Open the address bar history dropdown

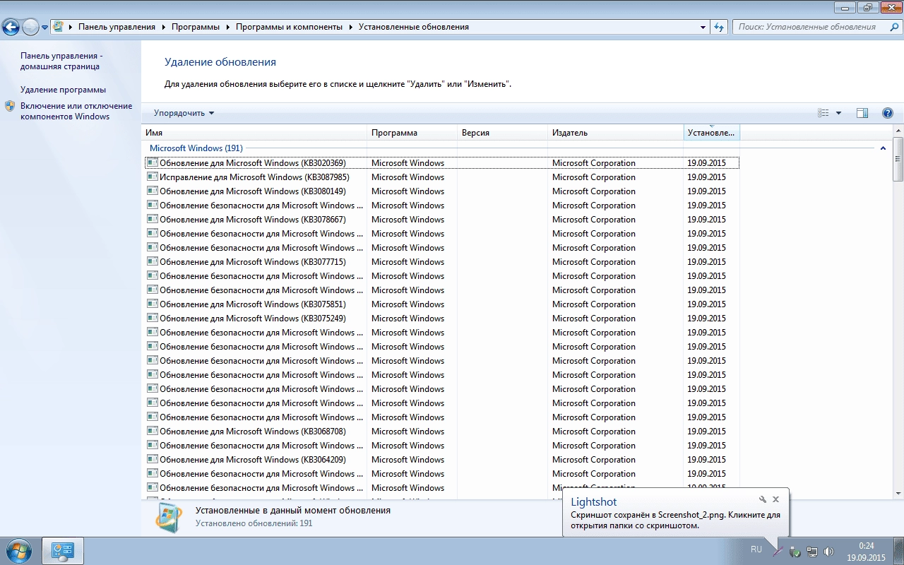[703, 27]
